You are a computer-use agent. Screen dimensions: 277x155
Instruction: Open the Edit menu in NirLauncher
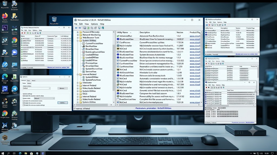[81, 24]
